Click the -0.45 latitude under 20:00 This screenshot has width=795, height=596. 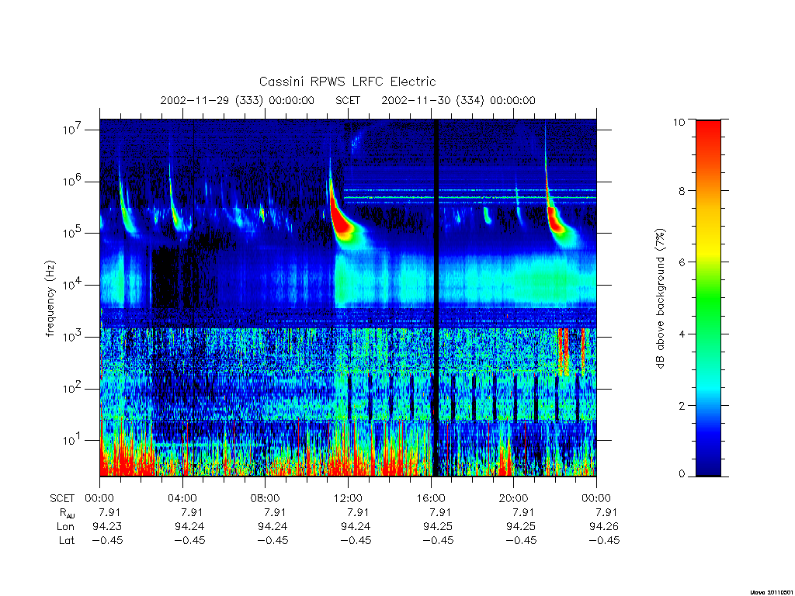pos(521,541)
